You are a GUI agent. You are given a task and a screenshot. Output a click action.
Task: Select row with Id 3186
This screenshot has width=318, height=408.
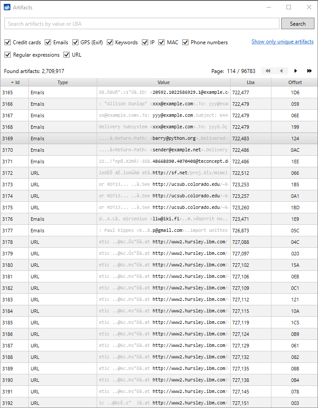(x=159, y=334)
